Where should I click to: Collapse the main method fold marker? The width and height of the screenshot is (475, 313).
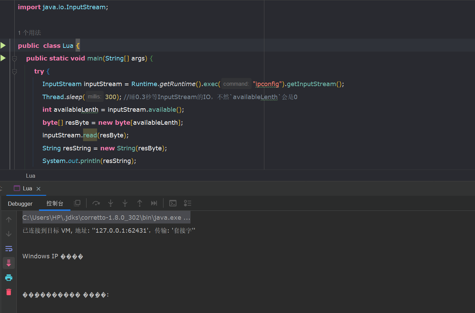pos(14,59)
